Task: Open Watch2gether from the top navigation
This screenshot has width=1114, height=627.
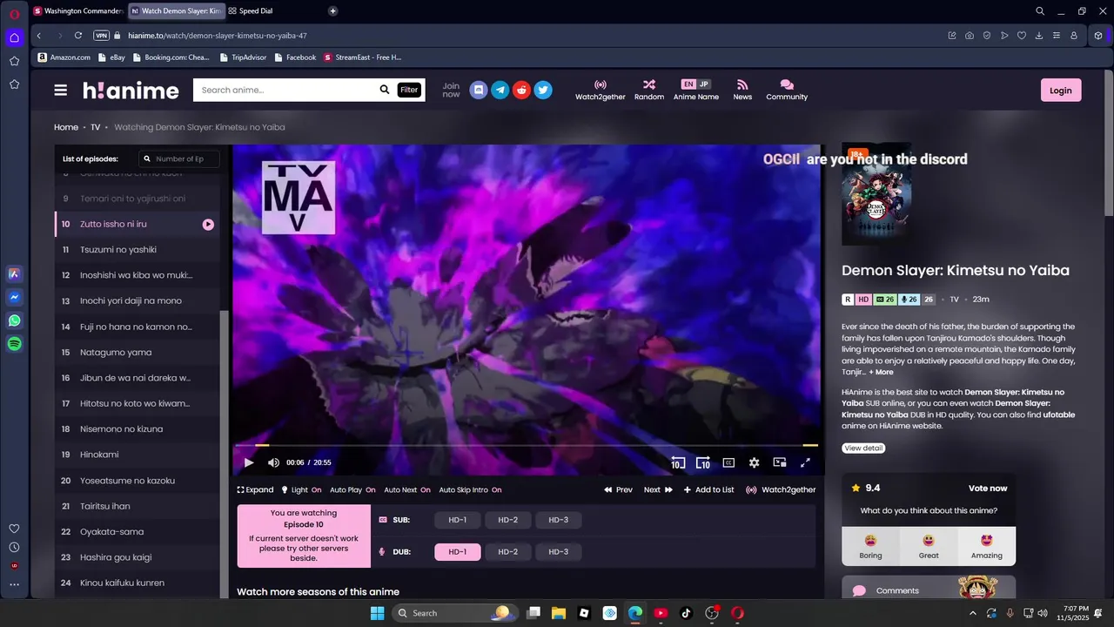Action: (601, 90)
